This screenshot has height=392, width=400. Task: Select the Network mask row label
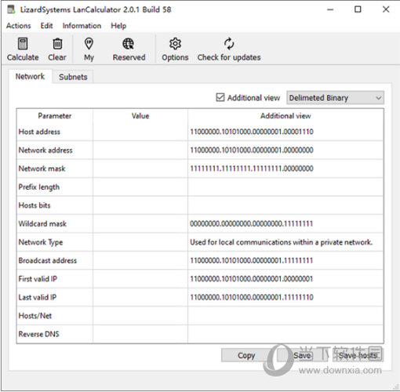pos(42,169)
